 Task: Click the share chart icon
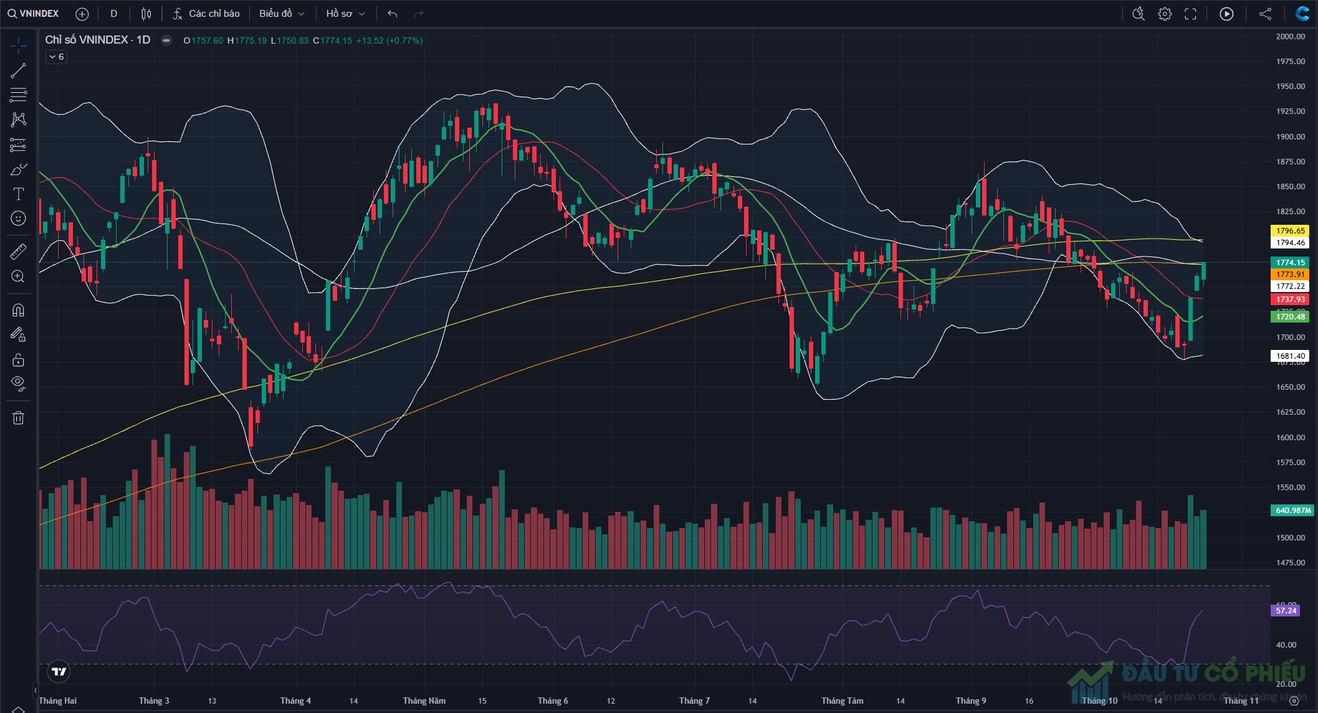pos(1265,14)
